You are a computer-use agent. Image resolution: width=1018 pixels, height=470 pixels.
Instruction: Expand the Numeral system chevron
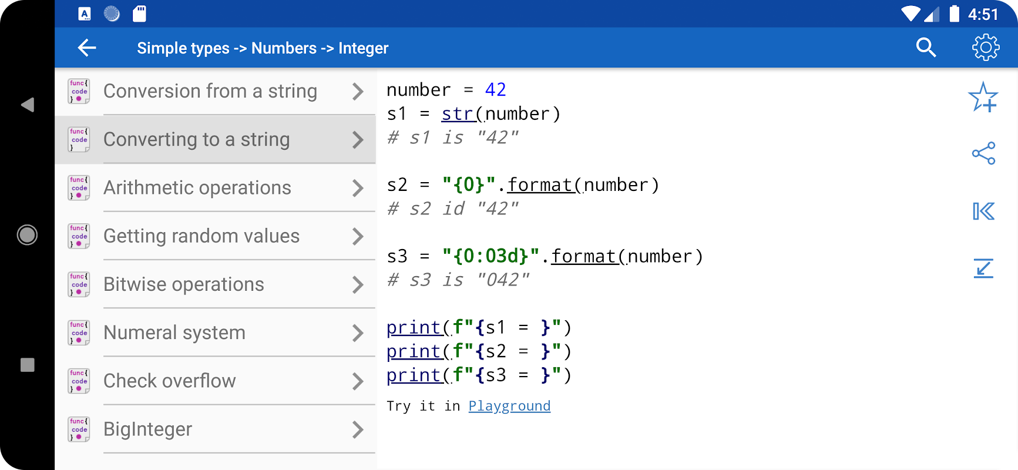[x=358, y=333]
